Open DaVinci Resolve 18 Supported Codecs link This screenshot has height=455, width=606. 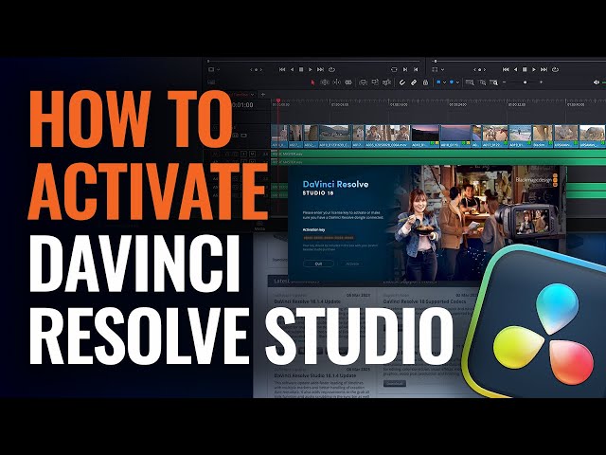click(425, 301)
